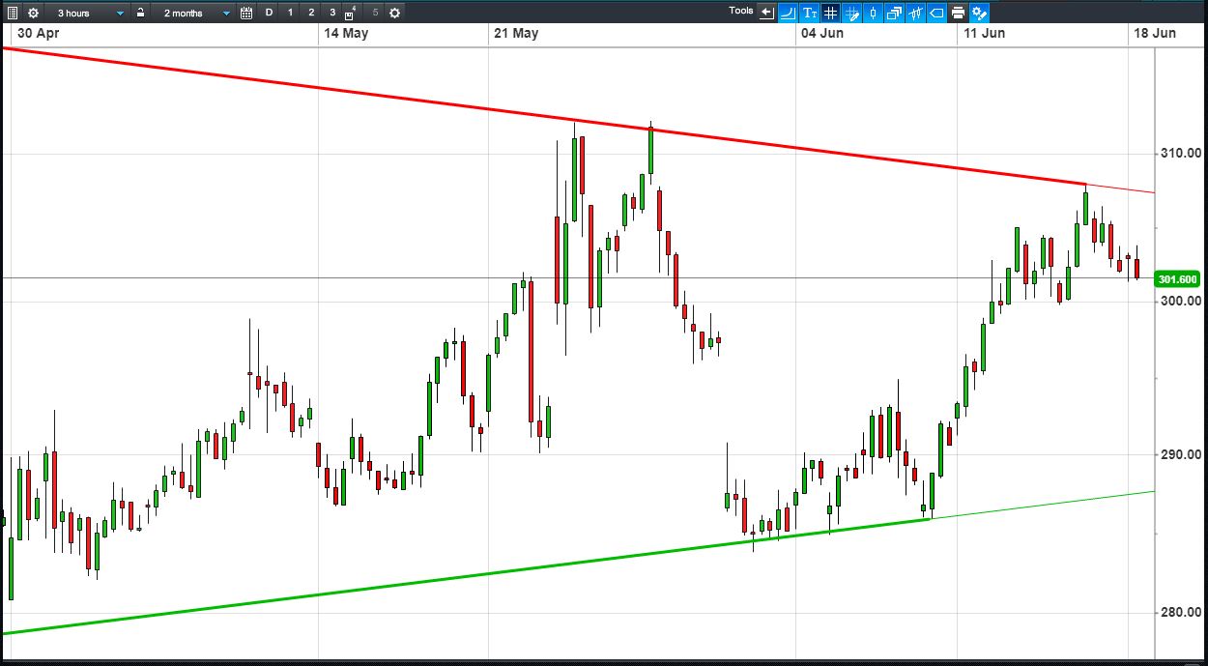Click the save preset 4 icon
1208x666 pixels.
tap(352, 13)
